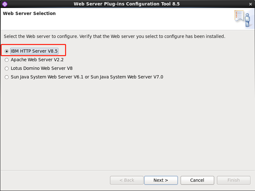Click the window title bar text
Viewport: 255px width, 191px height.
[x=127, y=4]
